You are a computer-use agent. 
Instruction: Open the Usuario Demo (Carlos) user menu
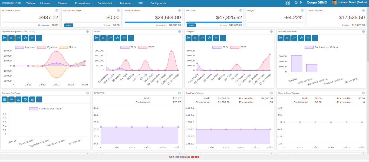349,2
